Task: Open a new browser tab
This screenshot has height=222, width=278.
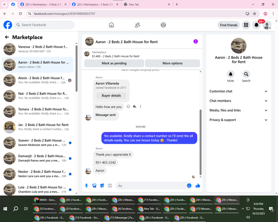Action: point(177,4)
